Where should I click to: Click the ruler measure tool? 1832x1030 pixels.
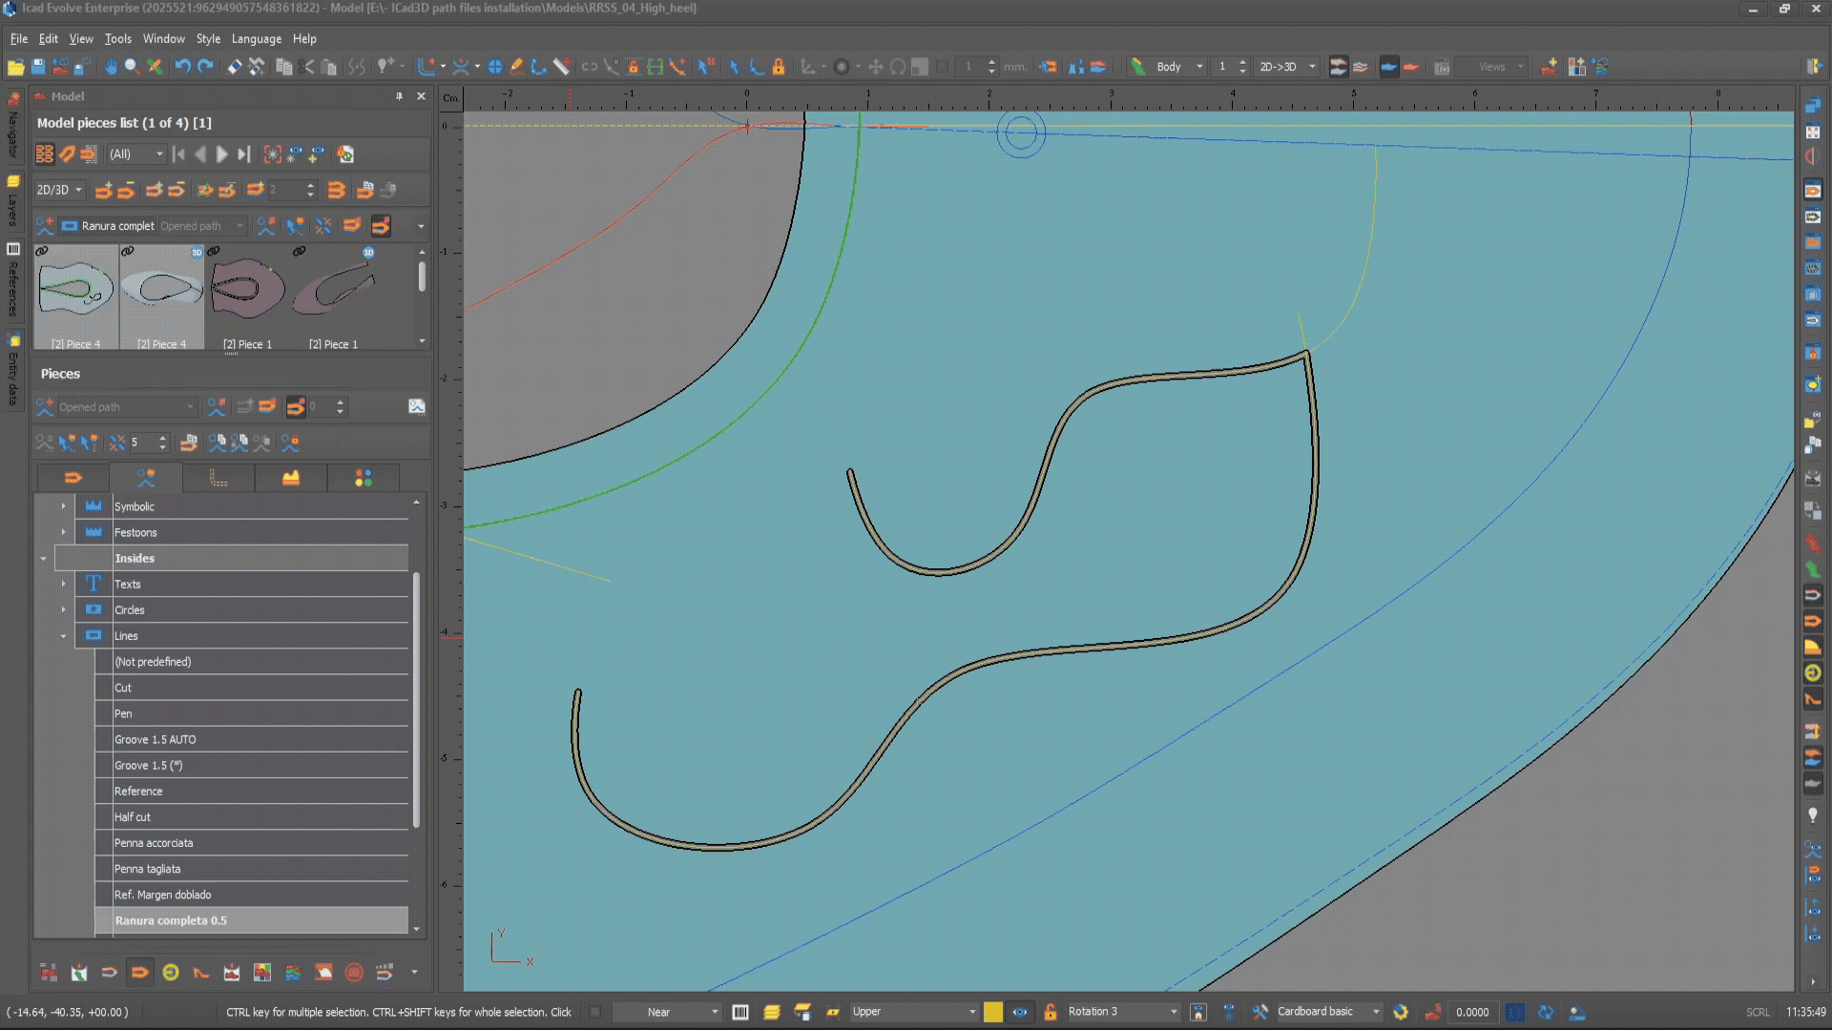[562, 67]
